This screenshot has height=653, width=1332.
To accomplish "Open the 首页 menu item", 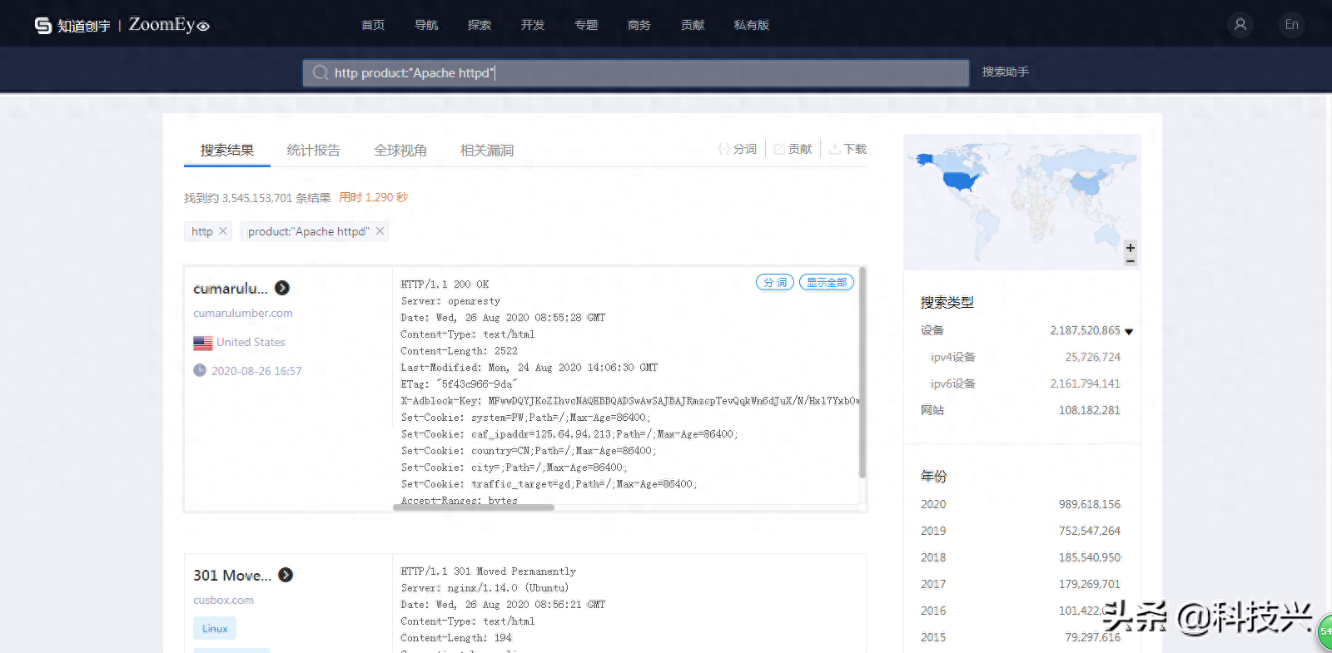I will (x=373, y=25).
